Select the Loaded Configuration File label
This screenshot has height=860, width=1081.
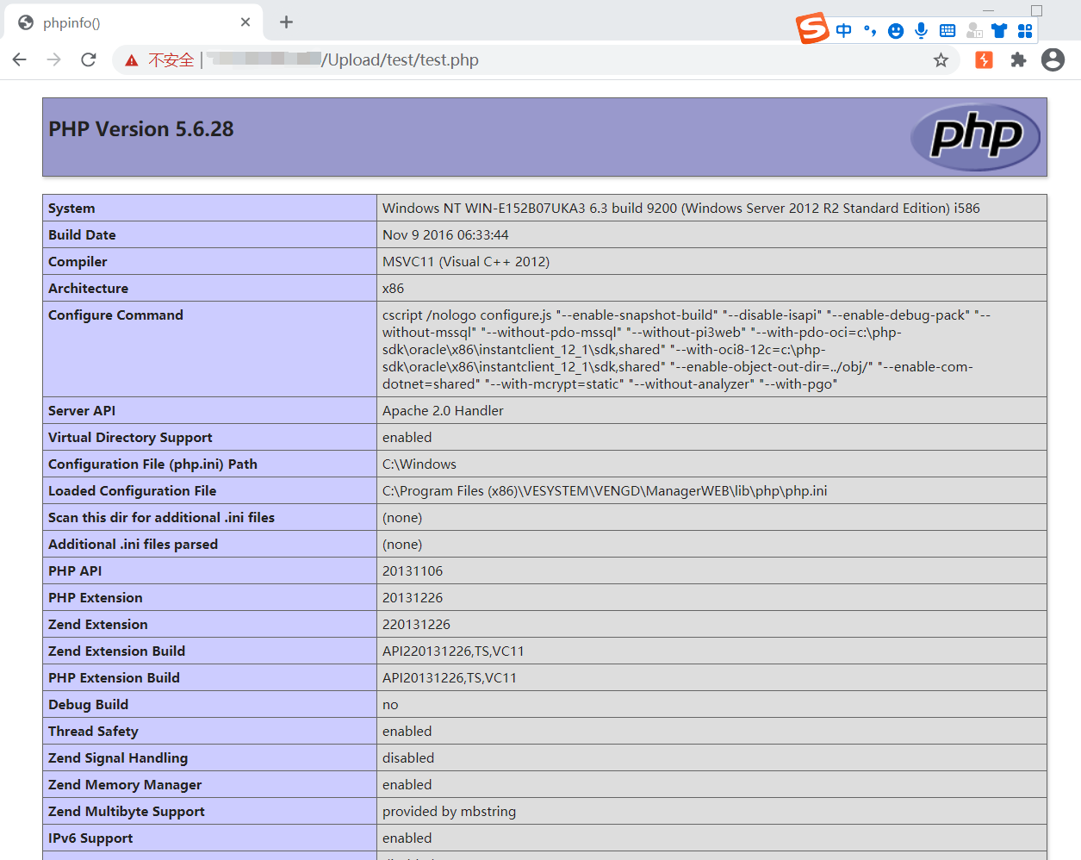(132, 491)
